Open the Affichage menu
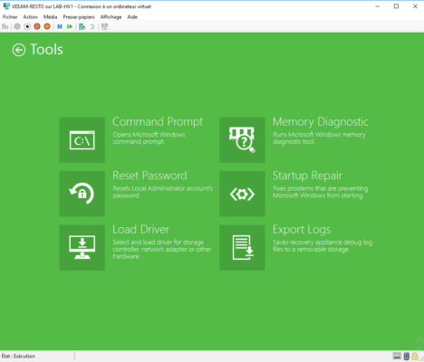424x362 pixels. coord(111,17)
